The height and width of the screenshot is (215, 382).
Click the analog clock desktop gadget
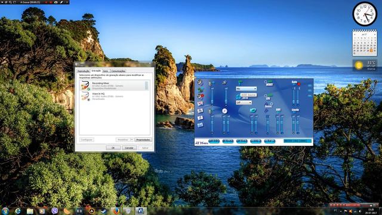click(x=365, y=14)
